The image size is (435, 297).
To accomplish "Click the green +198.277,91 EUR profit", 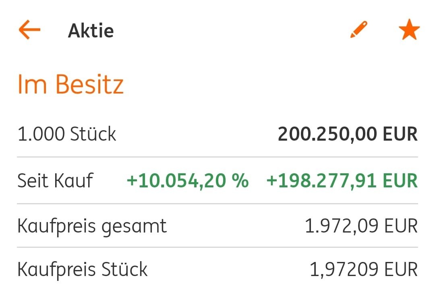I will (342, 181).
